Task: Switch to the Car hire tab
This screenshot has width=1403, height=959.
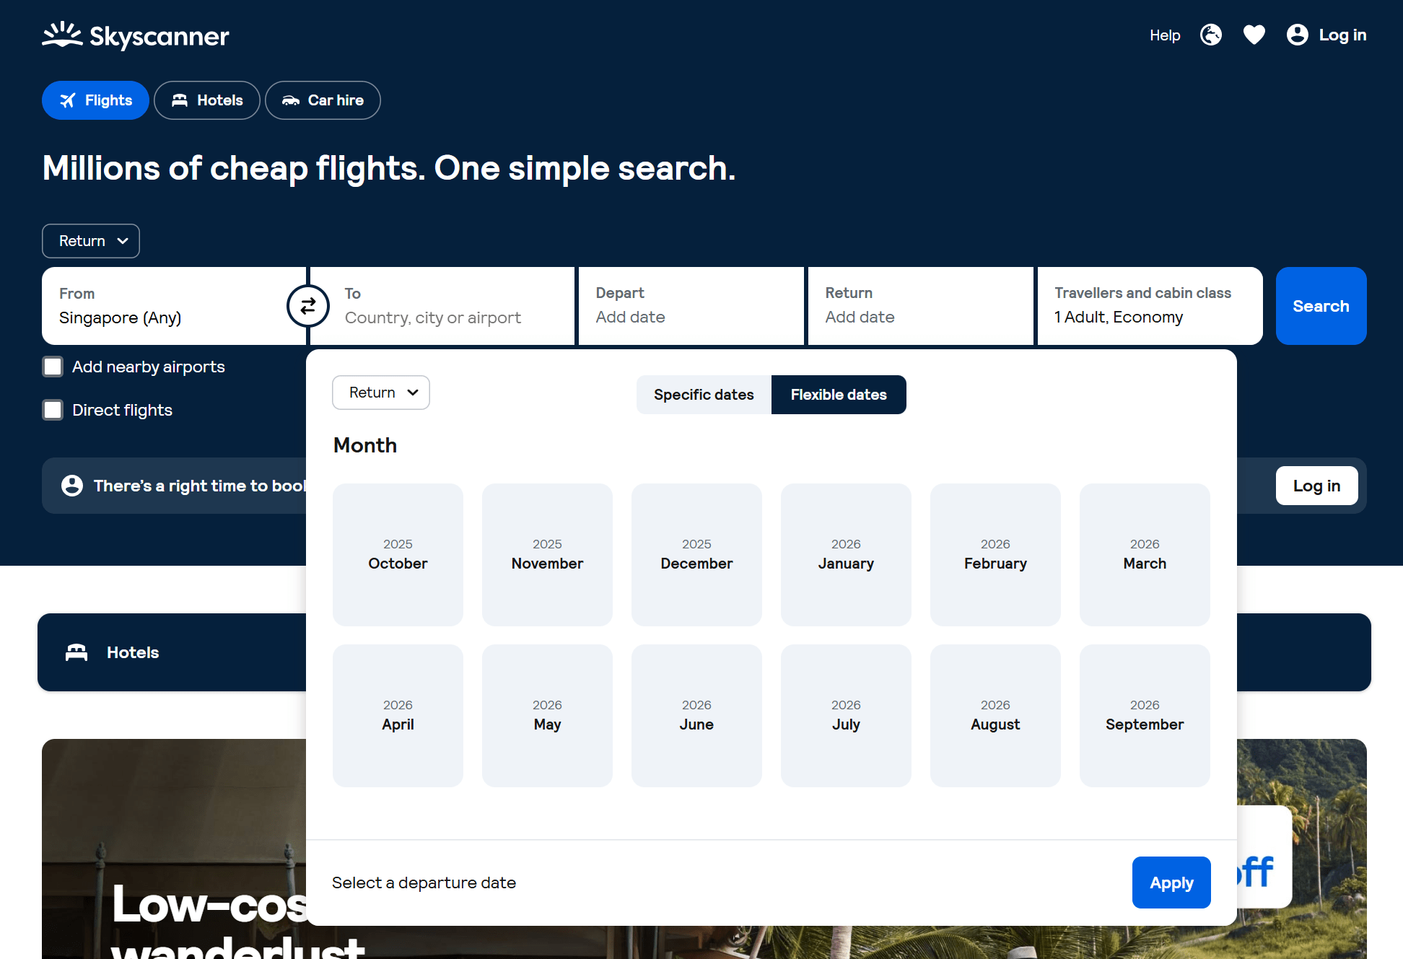Action: coord(323,100)
